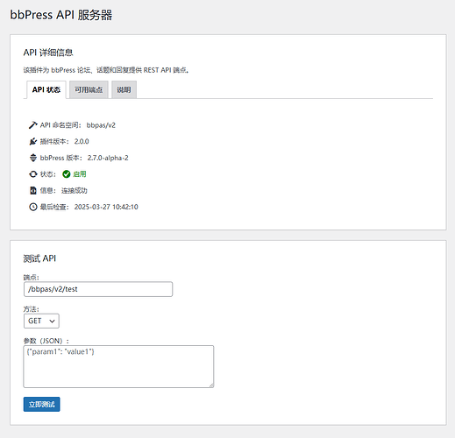Click the 参数 (JSON) field label
455x438 pixels.
pos(46,341)
